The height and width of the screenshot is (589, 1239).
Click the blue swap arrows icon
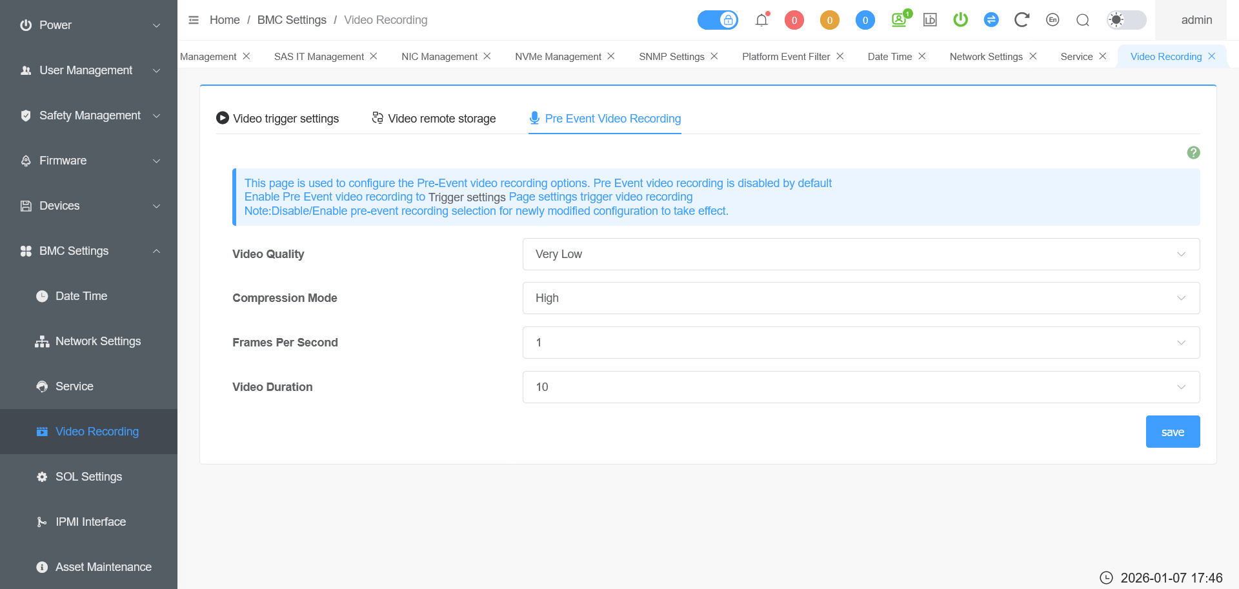click(x=991, y=20)
